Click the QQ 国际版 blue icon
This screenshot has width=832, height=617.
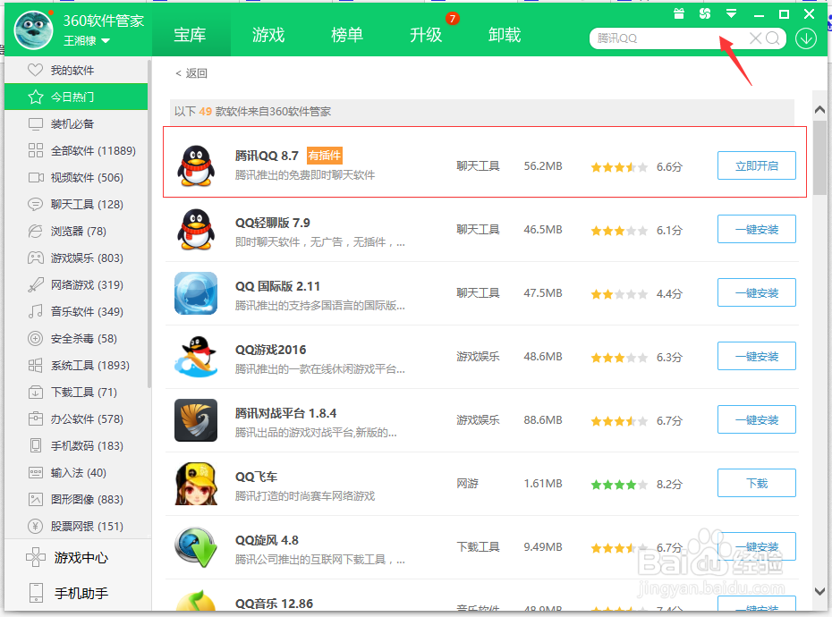click(196, 293)
